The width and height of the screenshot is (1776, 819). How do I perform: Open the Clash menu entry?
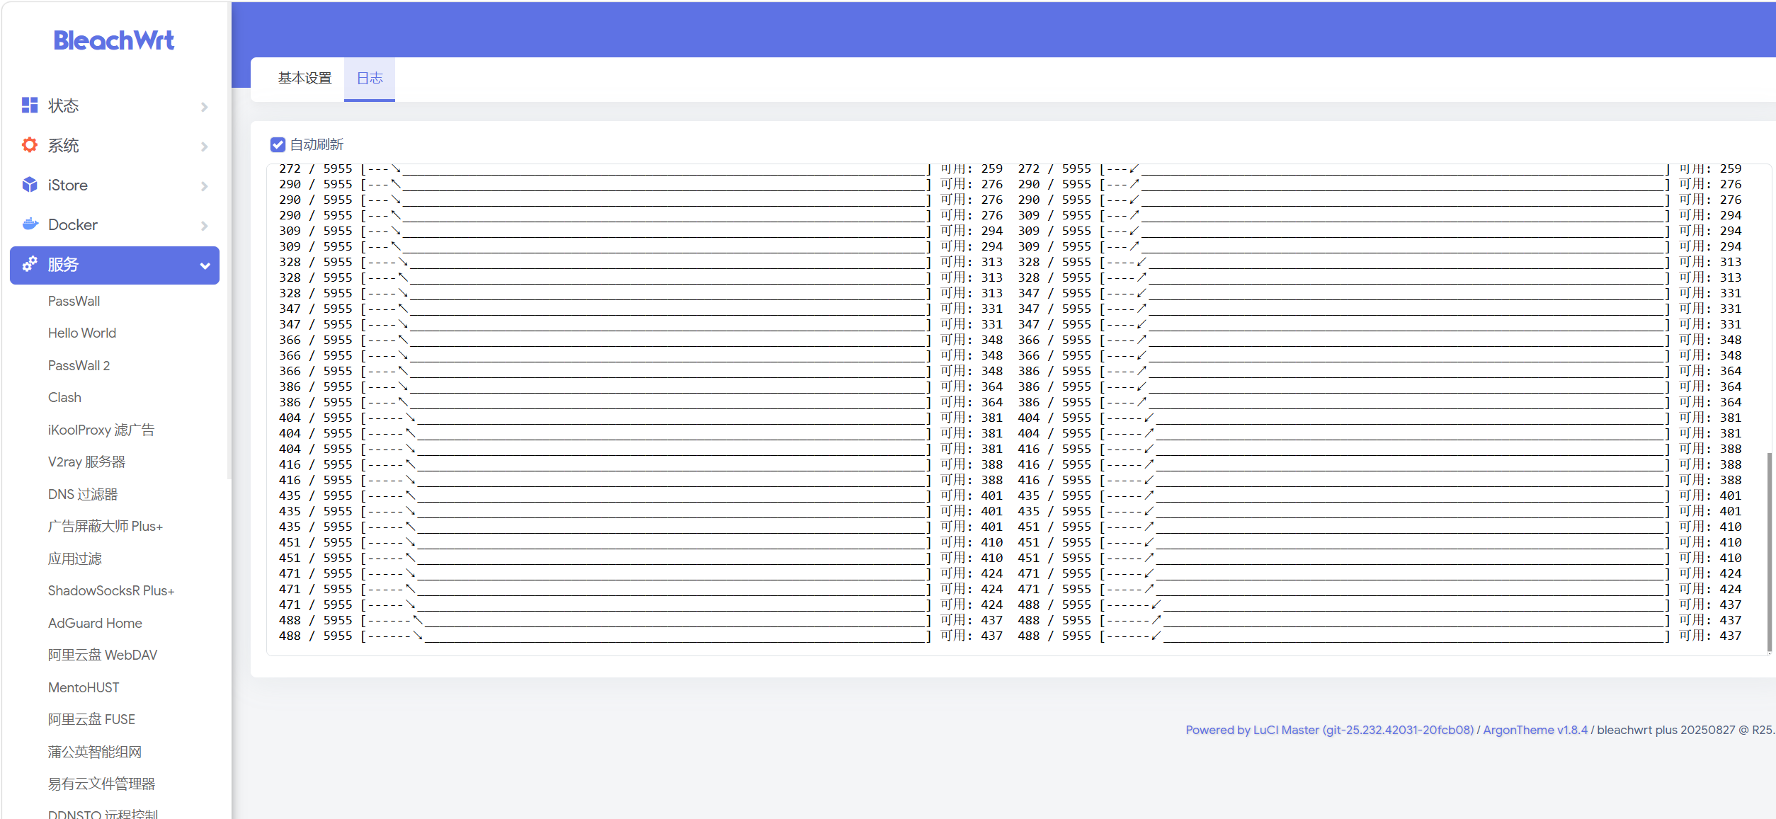coord(64,397)
